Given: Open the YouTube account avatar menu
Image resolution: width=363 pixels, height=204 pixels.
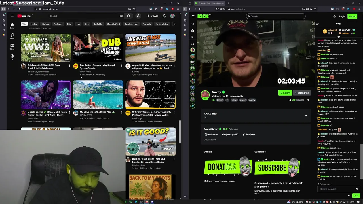Looking at the screenshot, I should click(x=172, y=16).
